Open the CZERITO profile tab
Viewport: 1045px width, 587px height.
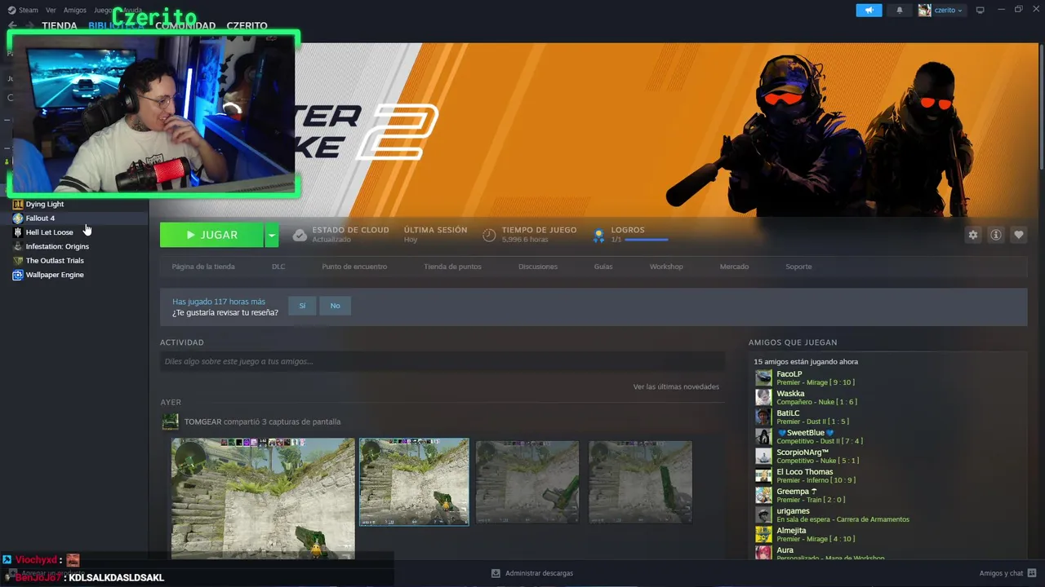pyautogui.click(x=247, y=25)
